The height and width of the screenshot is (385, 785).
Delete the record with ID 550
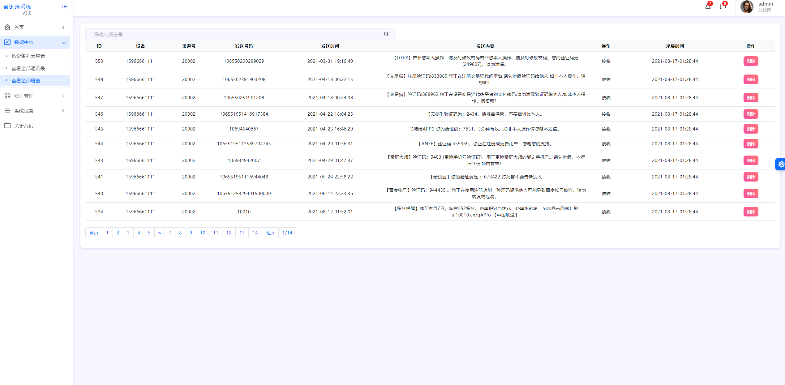751,61
